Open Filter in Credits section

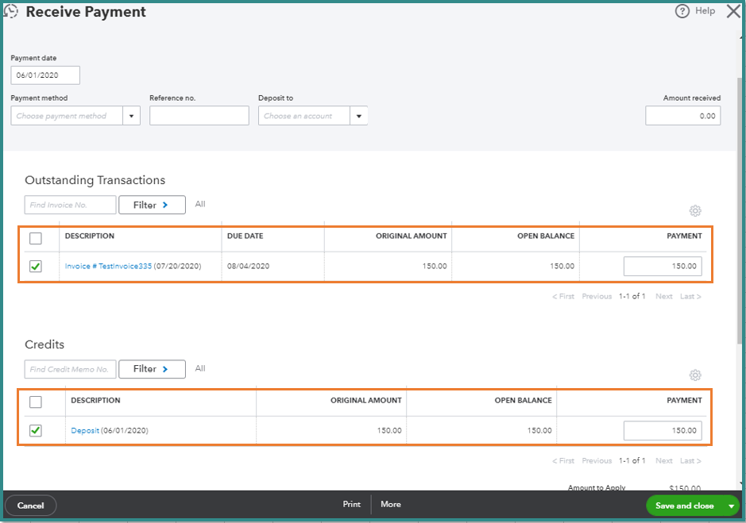pyautogui.click(x=152, y=369)
